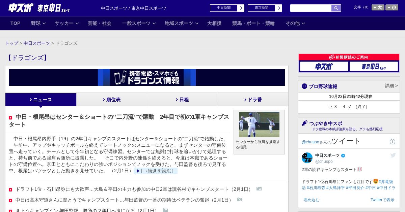The height and width of the screenshot is (212, 405).
Task: Expand the 地域スポーツ navigation menu
Action: [182, 23]
